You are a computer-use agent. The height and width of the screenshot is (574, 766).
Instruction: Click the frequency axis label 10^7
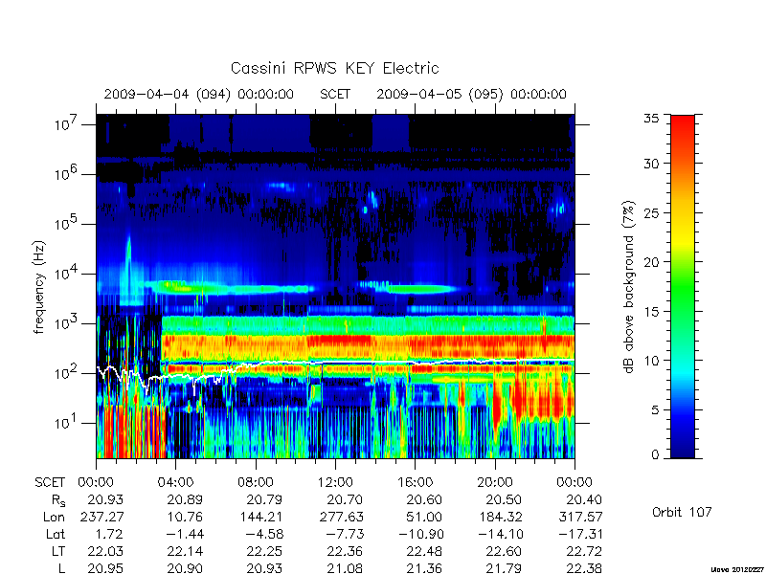point(64,124)
